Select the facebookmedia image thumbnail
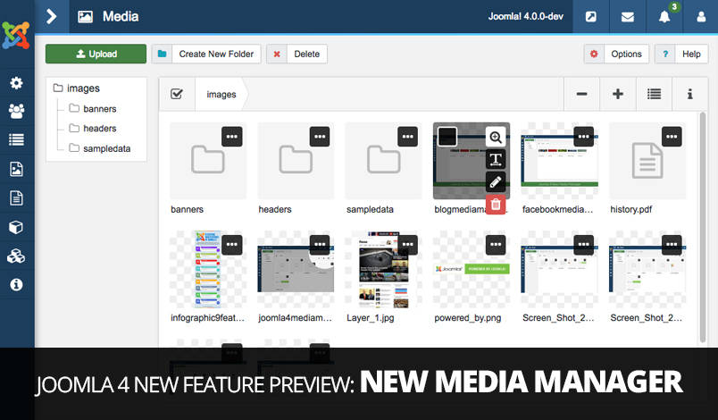The image size is (718, 420). pos(560,160)
